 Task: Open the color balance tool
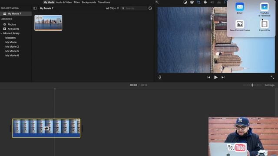(185, 2)
